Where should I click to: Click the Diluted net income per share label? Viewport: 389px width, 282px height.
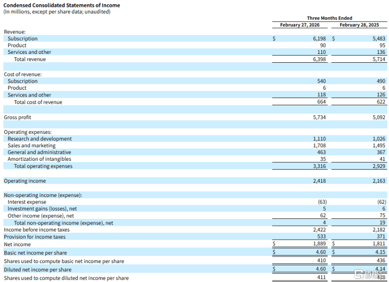click(38, 269)
